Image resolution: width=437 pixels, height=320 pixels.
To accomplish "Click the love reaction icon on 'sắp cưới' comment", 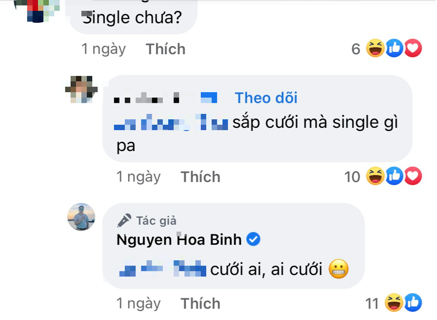I will [x=413, y=177].
